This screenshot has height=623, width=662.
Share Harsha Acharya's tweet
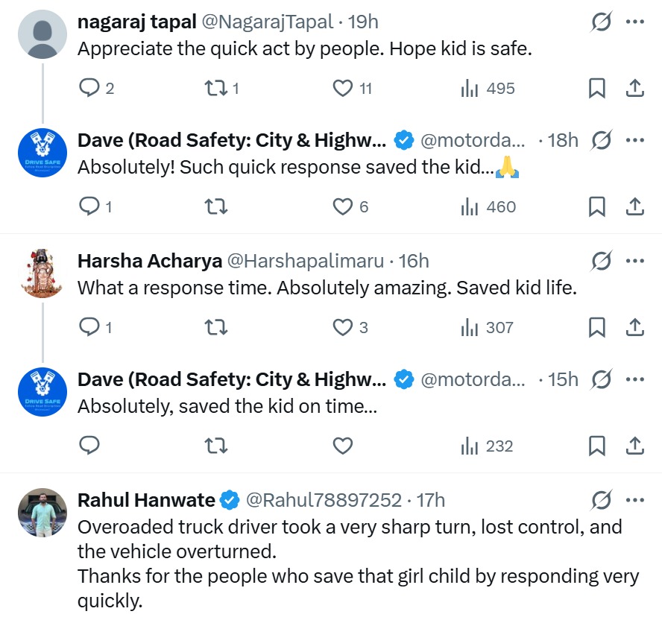pos(634,327)
